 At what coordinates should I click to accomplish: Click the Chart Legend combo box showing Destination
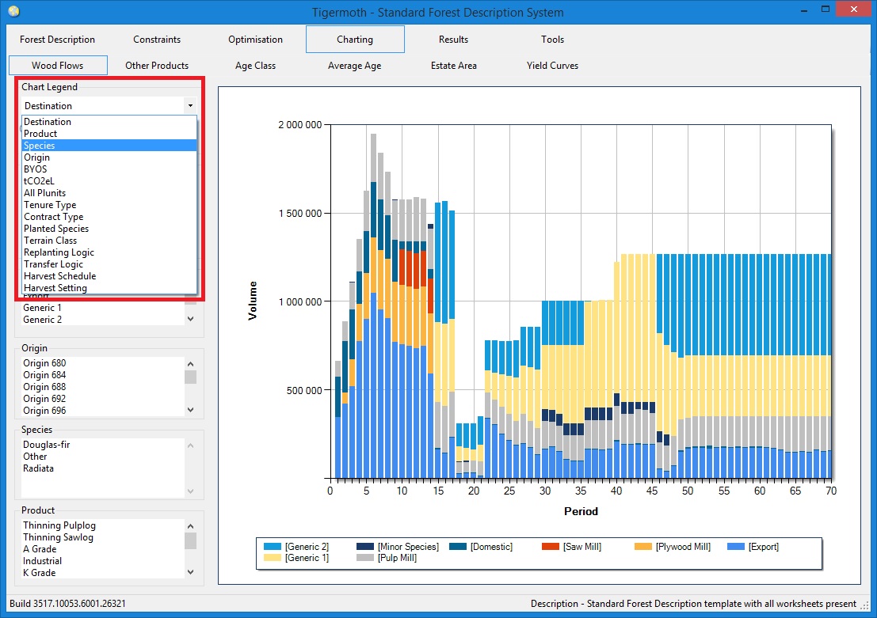[x=109, y=105]
